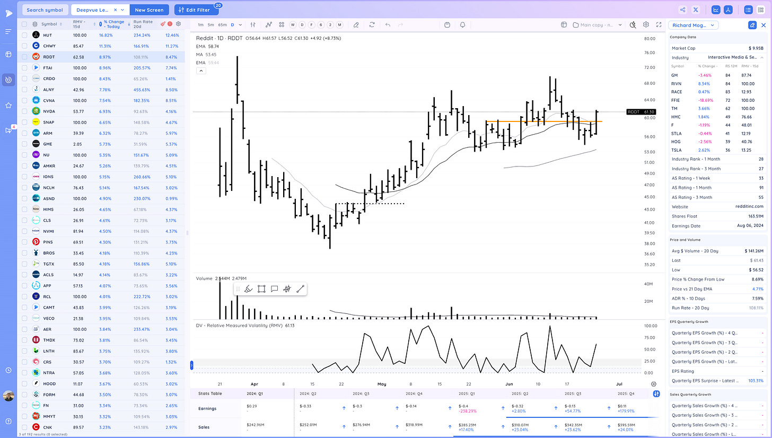Select the F interval button
This screenshot has height=438, width=772.
coord(311,24)
